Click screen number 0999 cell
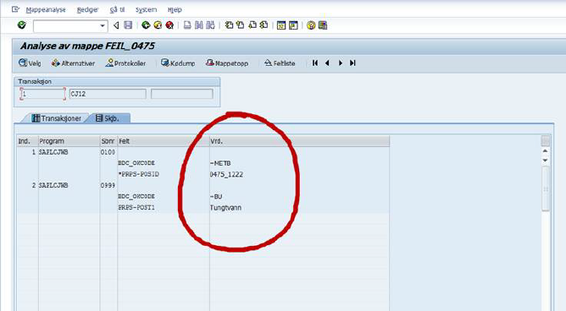This screenshot has height=311, width=566. pos(108,185)
